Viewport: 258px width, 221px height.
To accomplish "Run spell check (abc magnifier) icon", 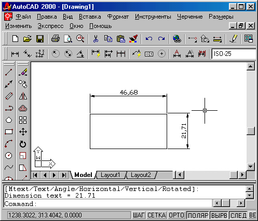I will point(80,39).
